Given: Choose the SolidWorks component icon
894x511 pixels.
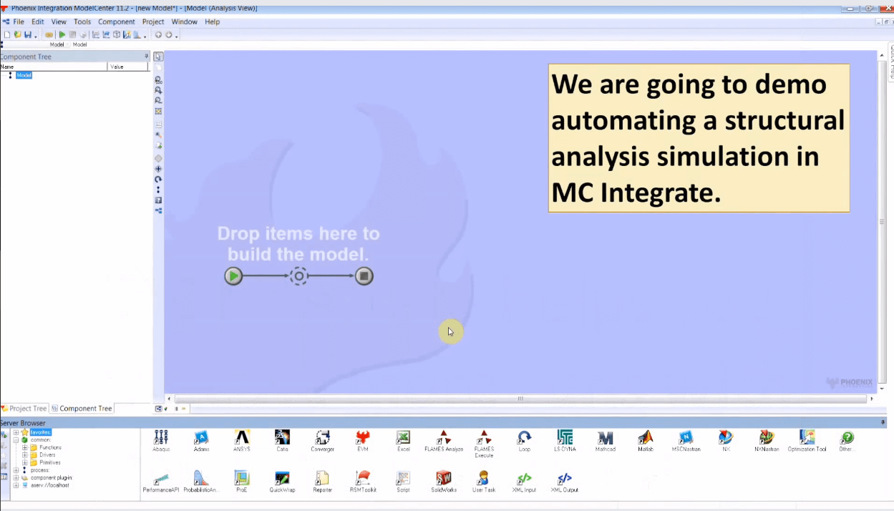Looking at the screenshot, I should tap(444, 477).
